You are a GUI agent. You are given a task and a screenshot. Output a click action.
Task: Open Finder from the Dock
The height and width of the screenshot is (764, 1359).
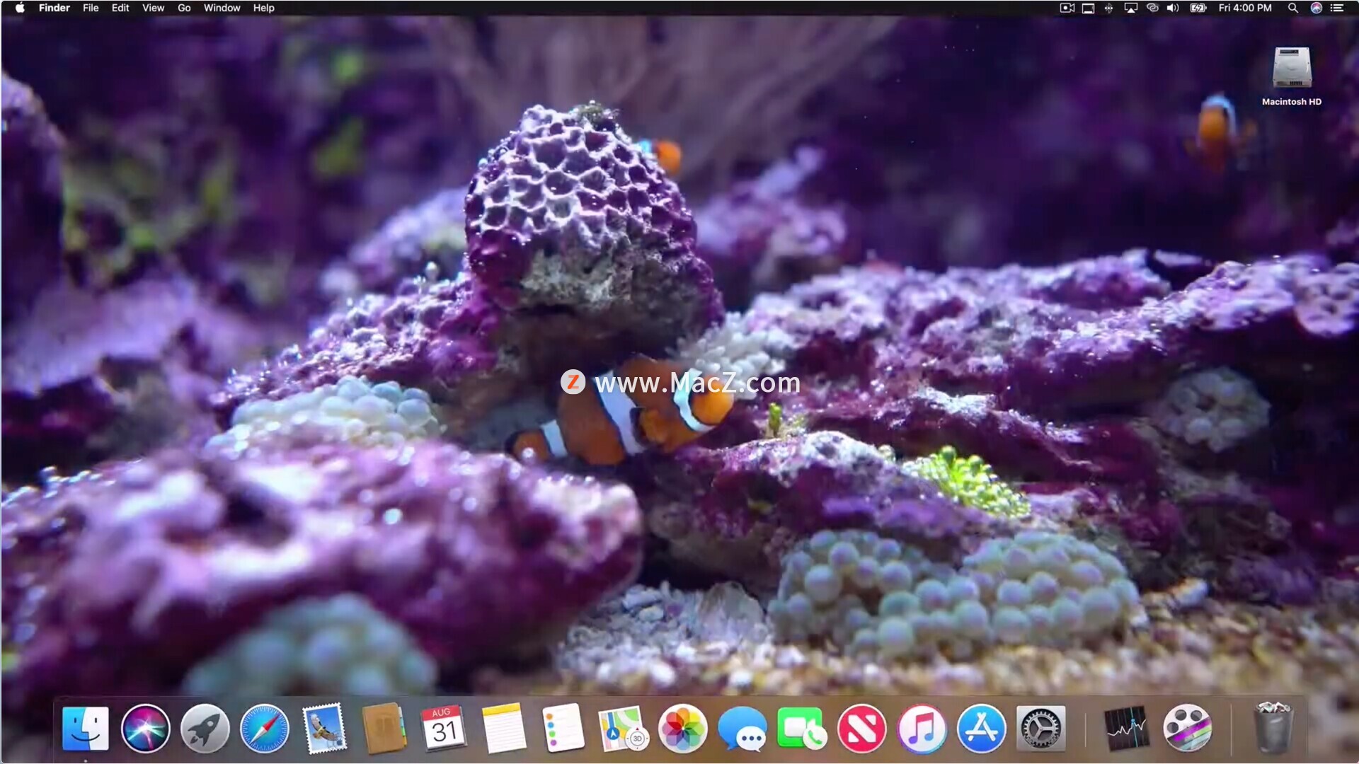pyautogui.click(x=86, y=729)
